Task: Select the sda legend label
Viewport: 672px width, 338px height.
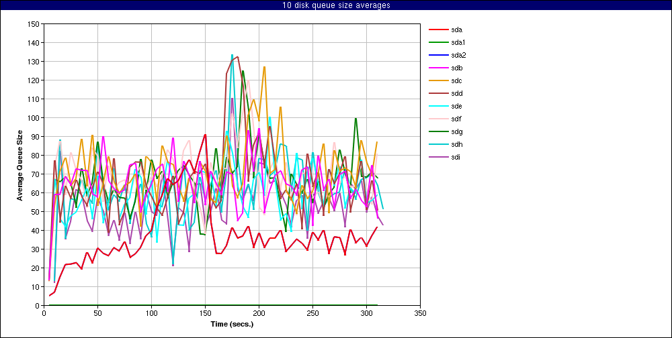Action: [x=457, y=30]
